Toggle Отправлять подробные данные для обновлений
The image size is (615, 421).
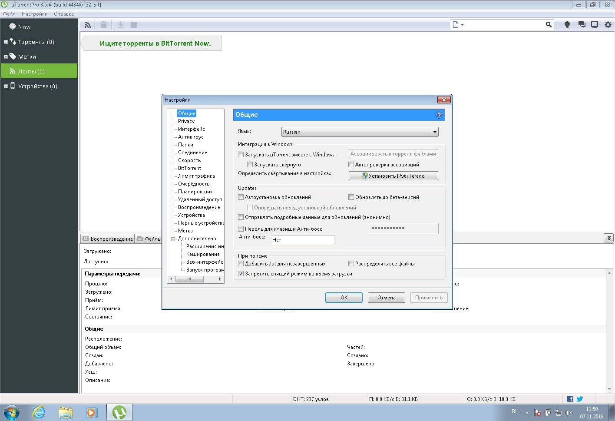click(241, 217)
